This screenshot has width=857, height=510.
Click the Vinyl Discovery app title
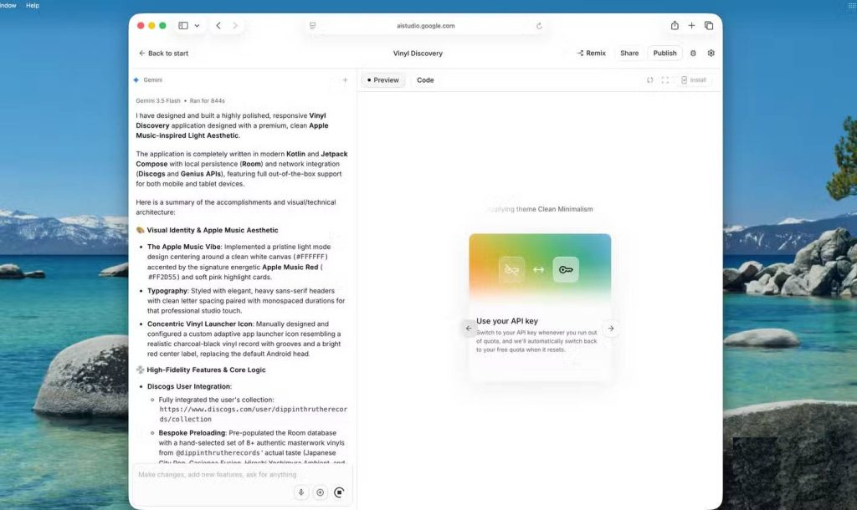(x=418, y=54)
